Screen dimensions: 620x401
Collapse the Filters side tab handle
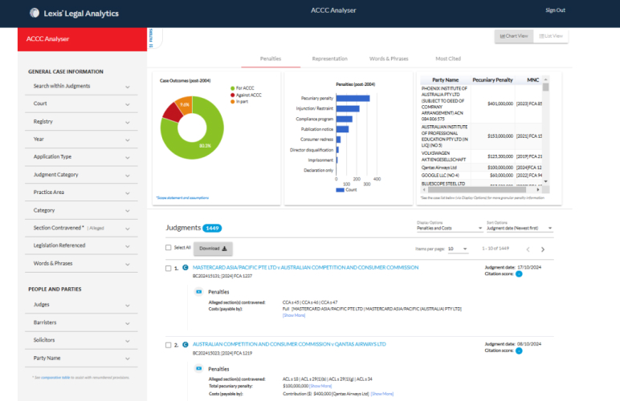pyautogui.click(x=149, y=38)
